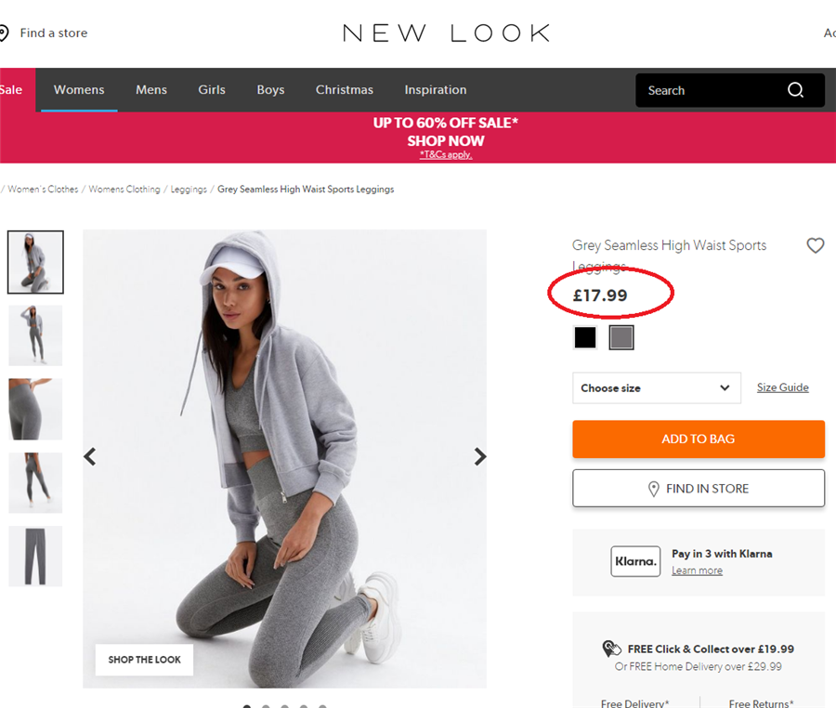Click the Add to Bag button

coord(699,439)
